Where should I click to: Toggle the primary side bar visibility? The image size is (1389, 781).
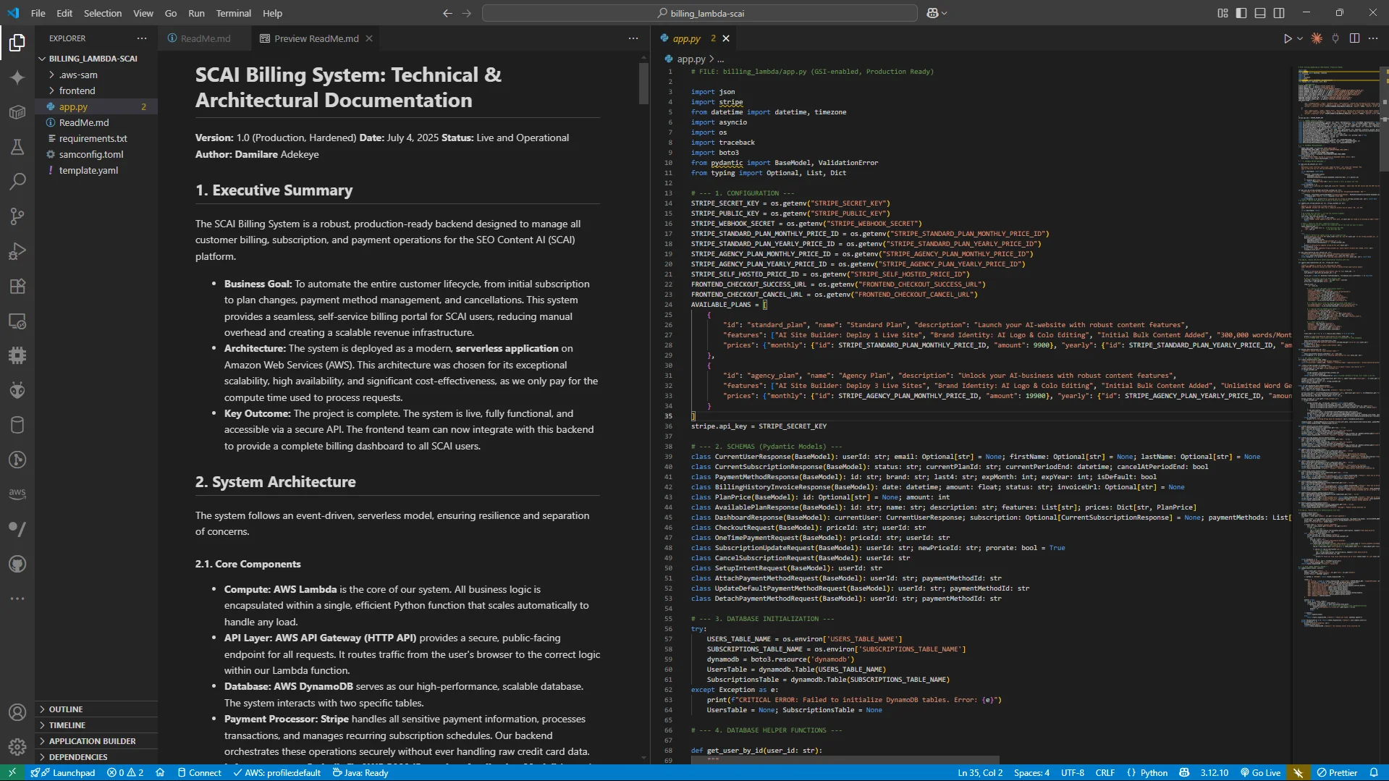coord(1241,13)
